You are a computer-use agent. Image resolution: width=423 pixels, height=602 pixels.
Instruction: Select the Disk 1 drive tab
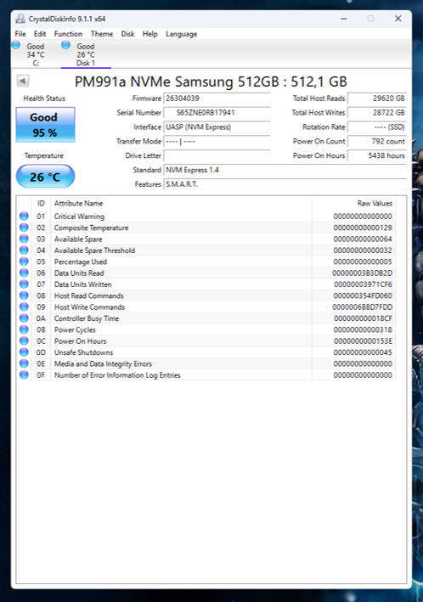click(x=86, y=54)
